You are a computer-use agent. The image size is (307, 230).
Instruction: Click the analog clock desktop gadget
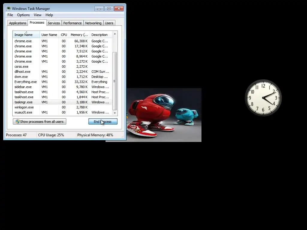(x=263, y=98)
